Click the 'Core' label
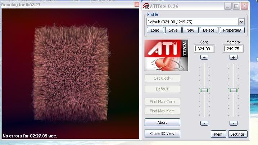Screen dimensions: 258x145 (x=204, y=42)
